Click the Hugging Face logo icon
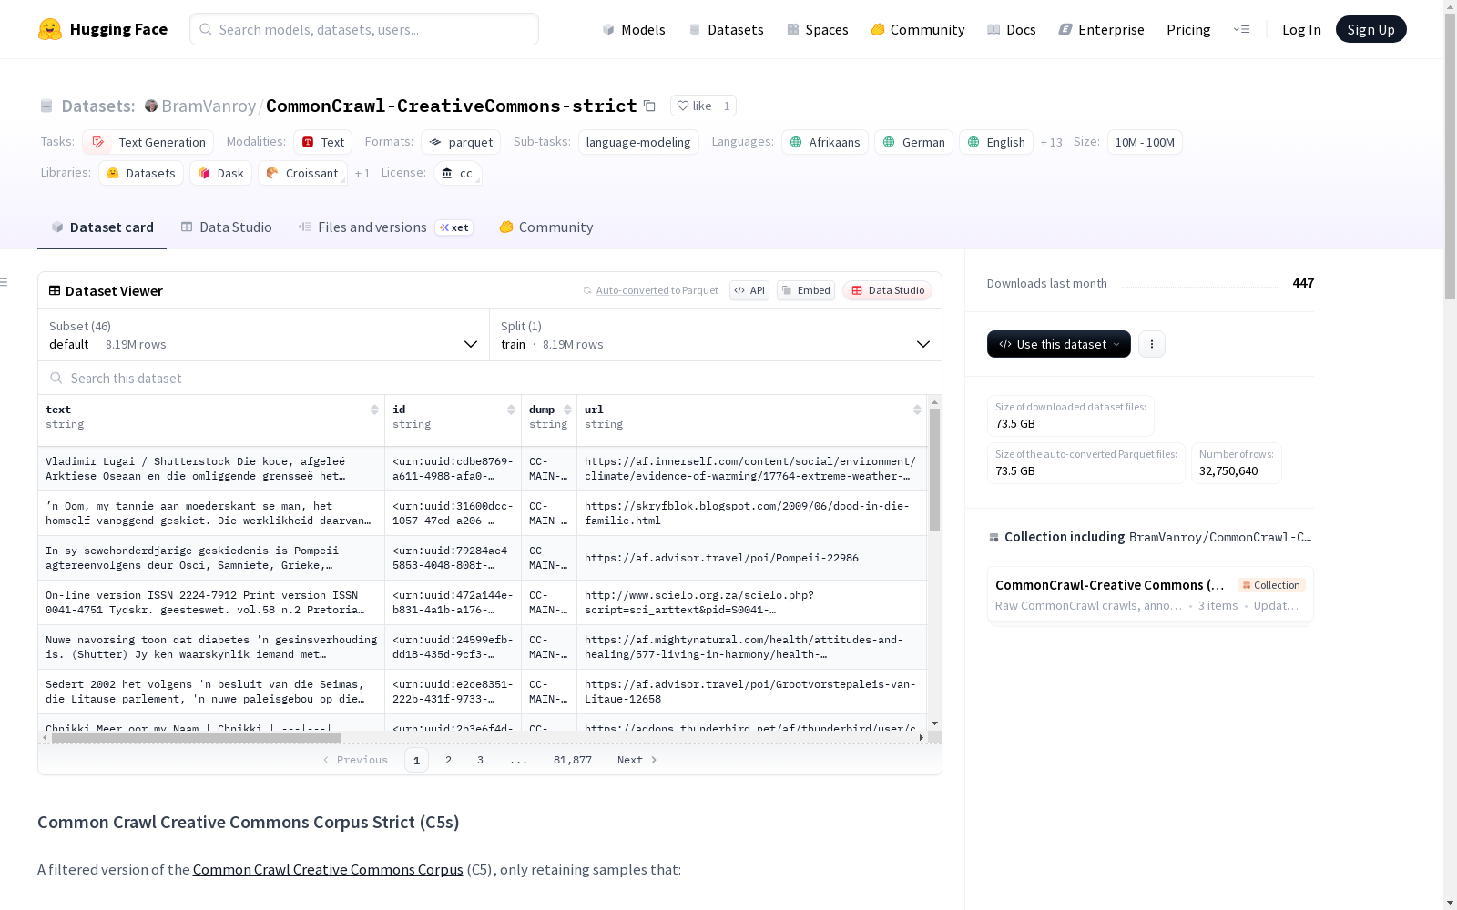Viewport: 1457px width, 910px height. 50,29
